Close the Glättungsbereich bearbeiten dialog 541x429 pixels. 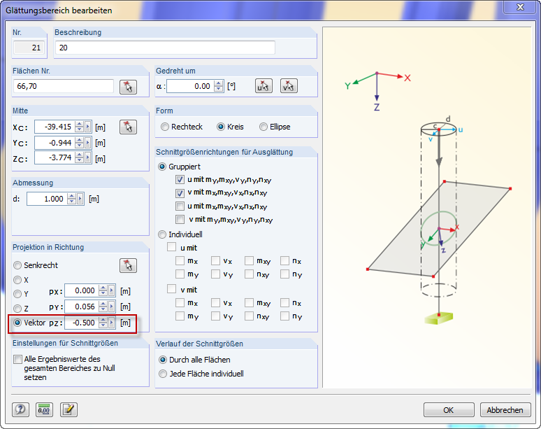[x=520, y=7]
